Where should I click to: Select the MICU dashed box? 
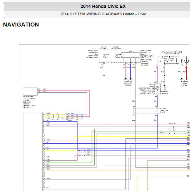tap(130, 55)
